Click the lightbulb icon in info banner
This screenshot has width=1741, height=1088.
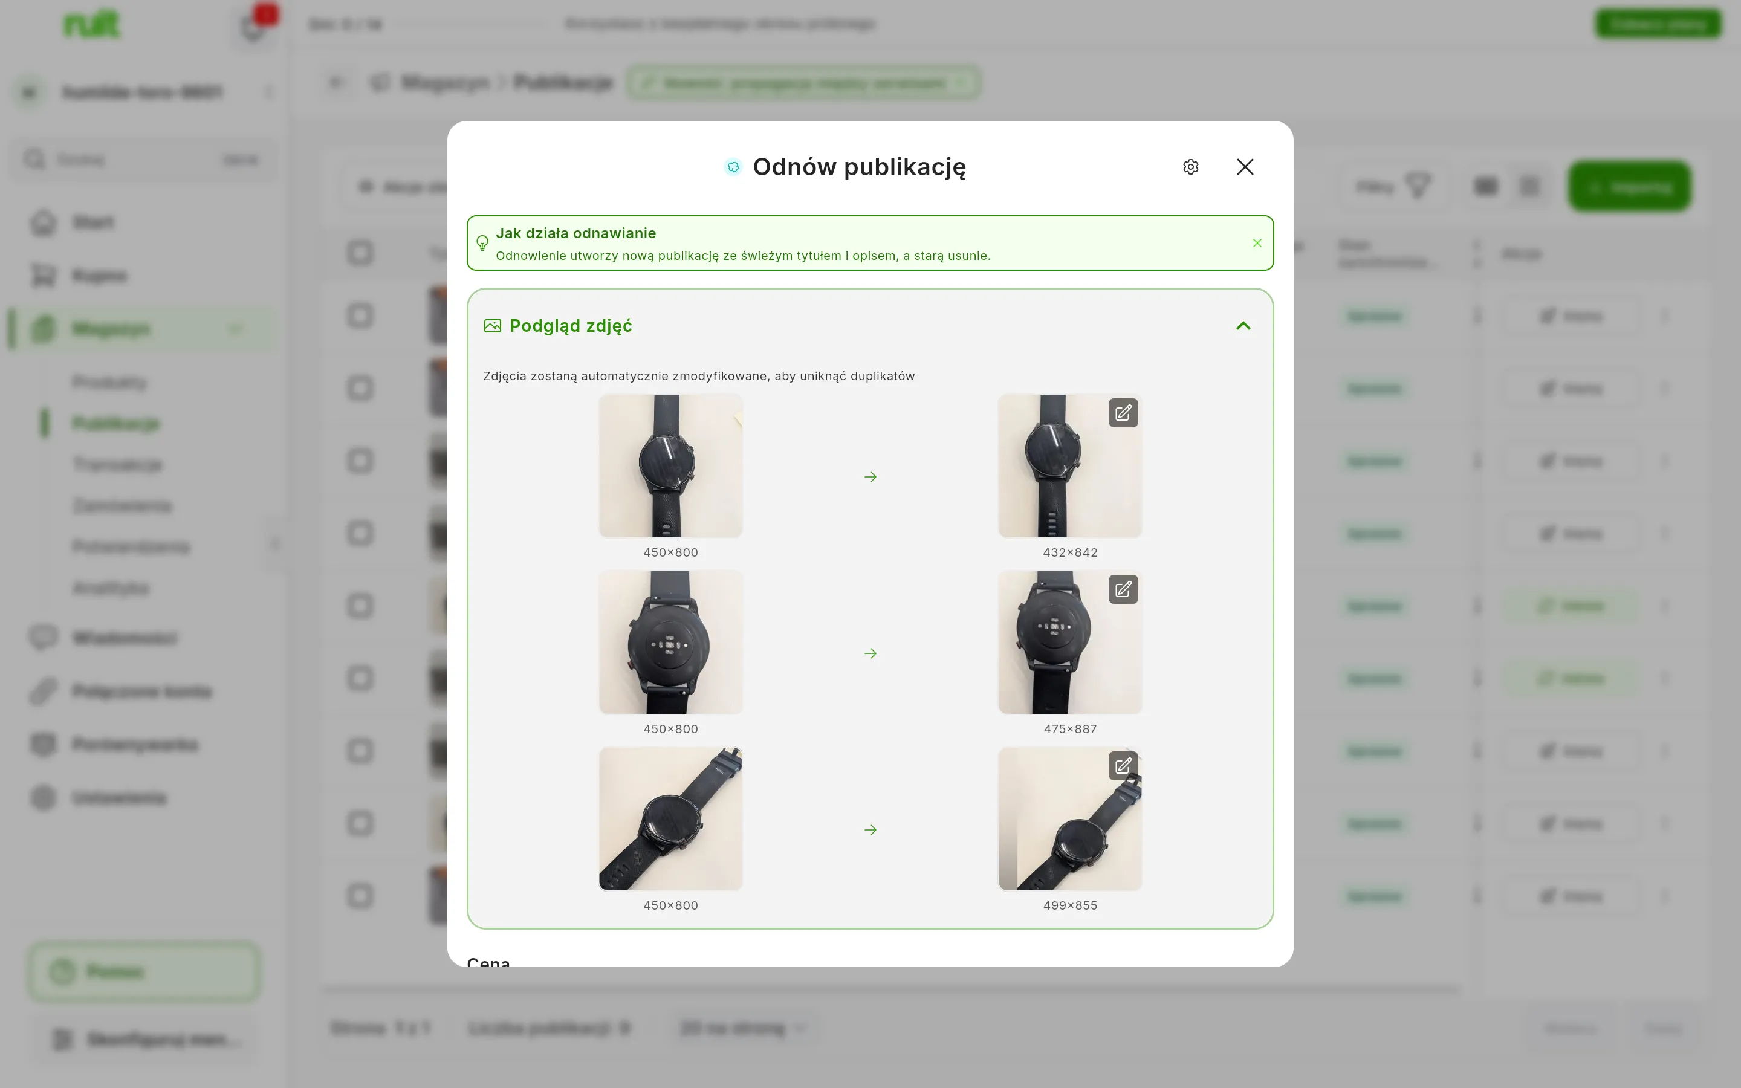pyautogui.click(x=482, y=243)
